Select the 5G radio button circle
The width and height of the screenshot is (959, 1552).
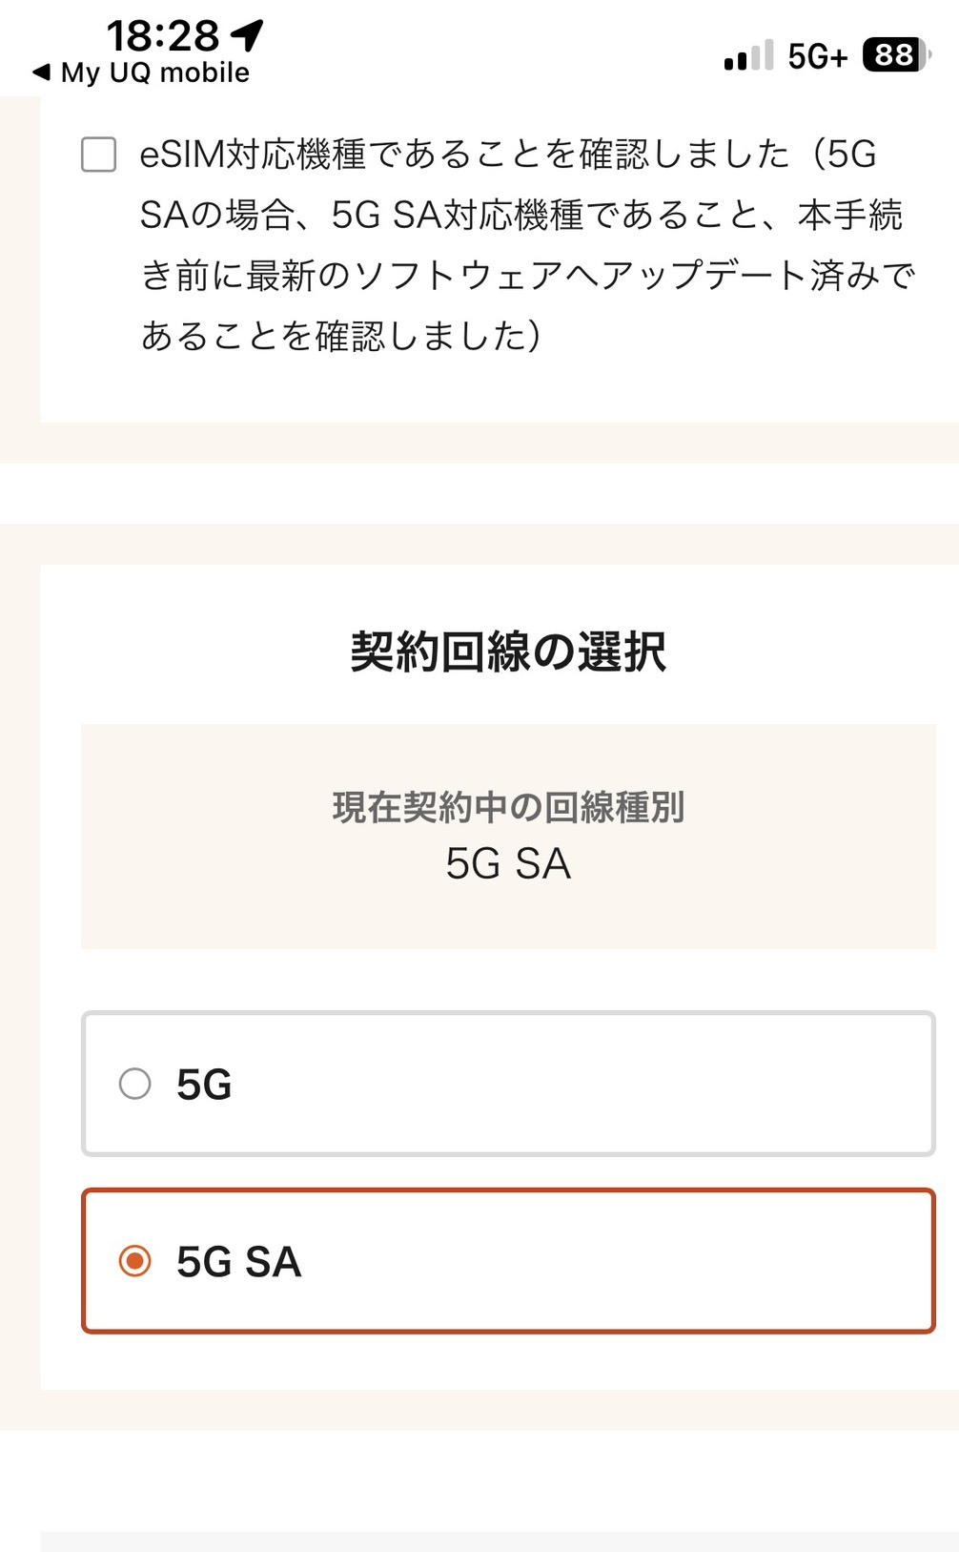pyautogui.click(x=134, y=1084)
